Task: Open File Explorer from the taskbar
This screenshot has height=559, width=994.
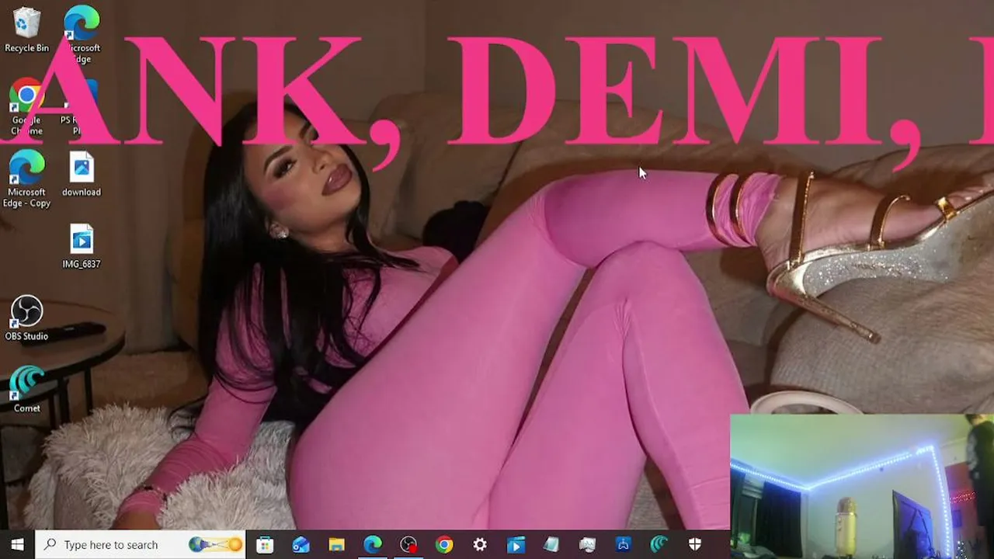Action: coord(336,544)
